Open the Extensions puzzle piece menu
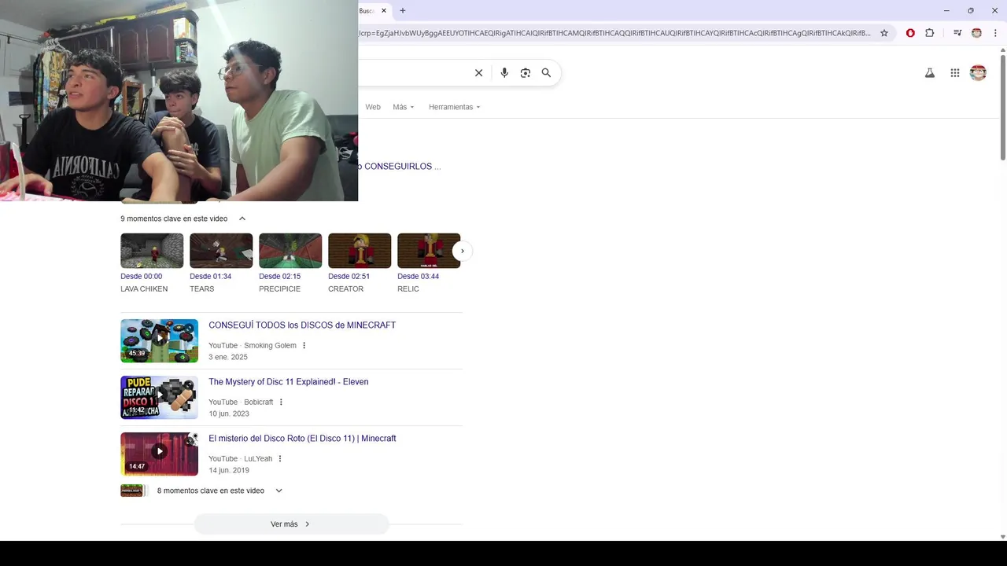 pos(930,33)
